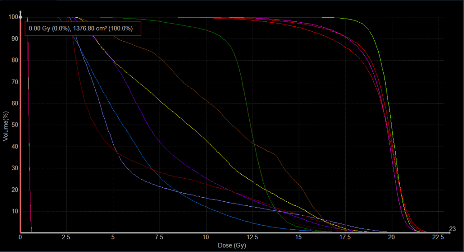464x252 pixels.
Task: Click the 50 tick on volume axis
Action: click(14, 125)
